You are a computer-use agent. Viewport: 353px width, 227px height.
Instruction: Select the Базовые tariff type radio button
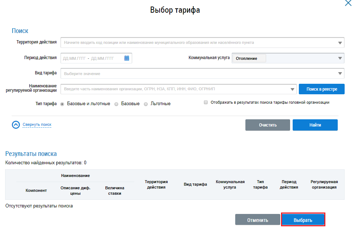click(116, 104)
